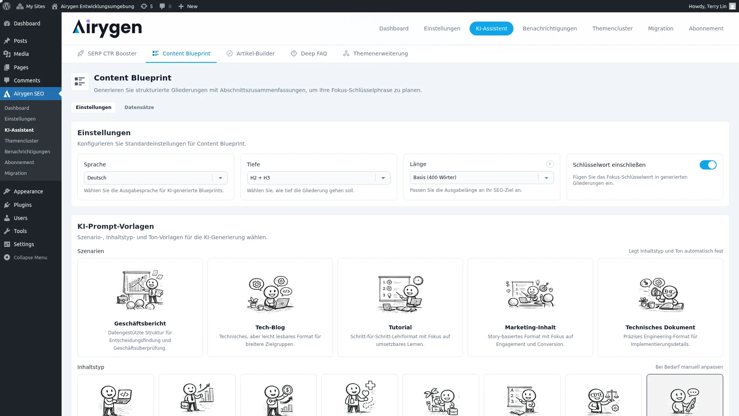This screenshot has width=739, height=416.
Task: Visit Airygen Entwicklungsumgebung site link
Action: pyautogui.click(x=93, y=6)
